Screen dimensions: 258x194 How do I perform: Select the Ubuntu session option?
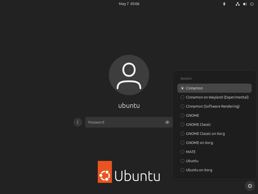click(x=214, y=161)
